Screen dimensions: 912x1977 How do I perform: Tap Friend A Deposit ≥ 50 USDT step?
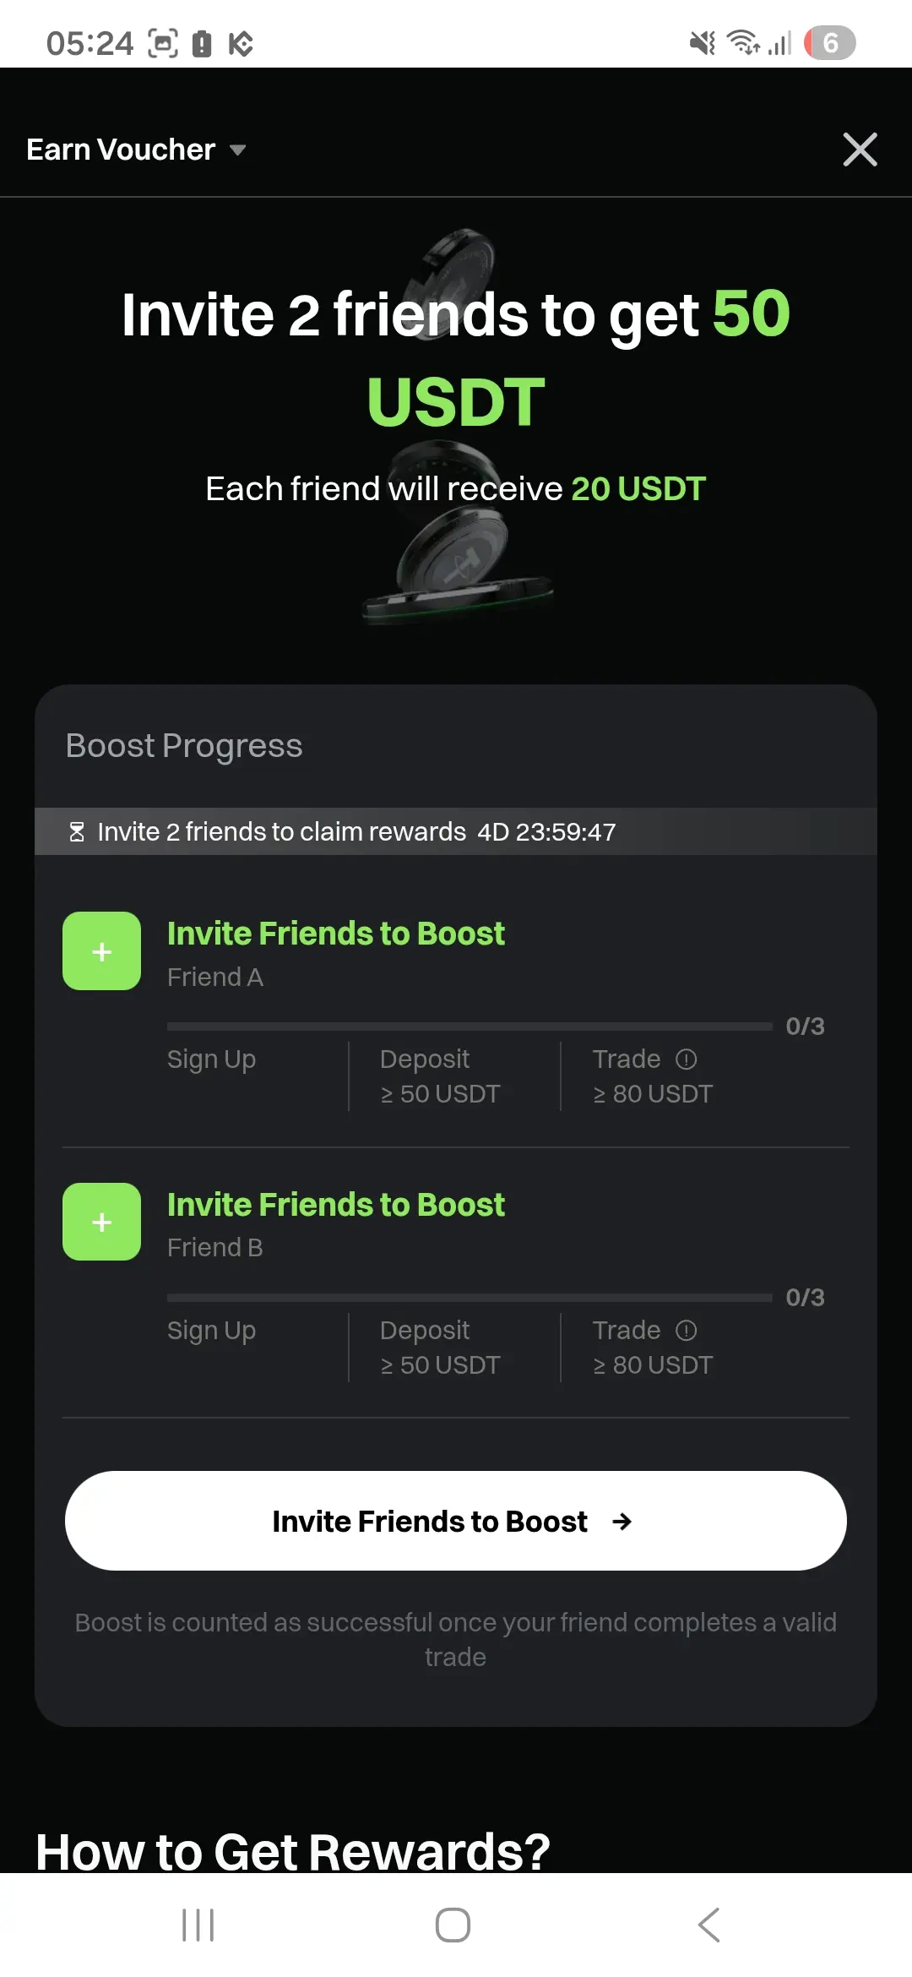[440, 1076]
